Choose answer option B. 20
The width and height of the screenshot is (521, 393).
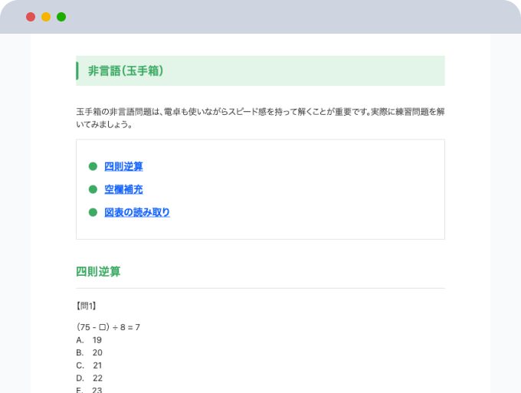(89, 352)
